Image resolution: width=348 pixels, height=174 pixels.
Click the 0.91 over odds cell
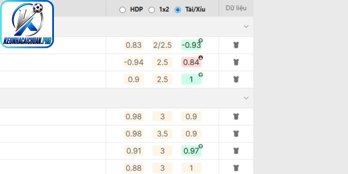[x=134, y=151]
